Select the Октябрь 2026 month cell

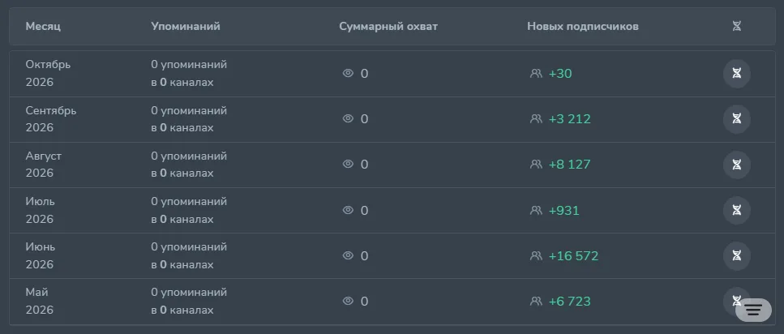[49, 74]
